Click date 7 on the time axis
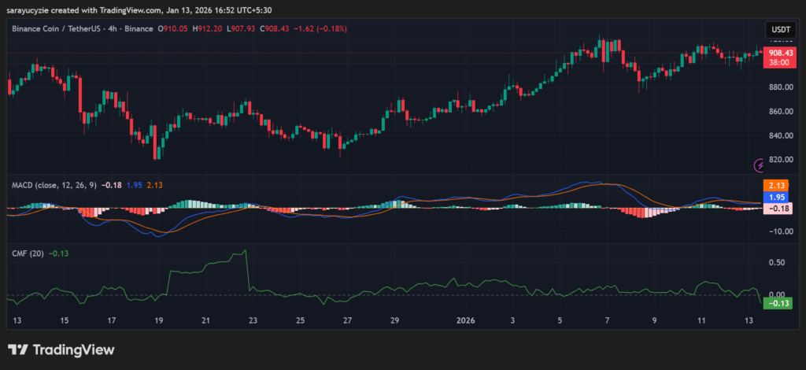Viewport: 806px width, 370px height. click(607, 320)
